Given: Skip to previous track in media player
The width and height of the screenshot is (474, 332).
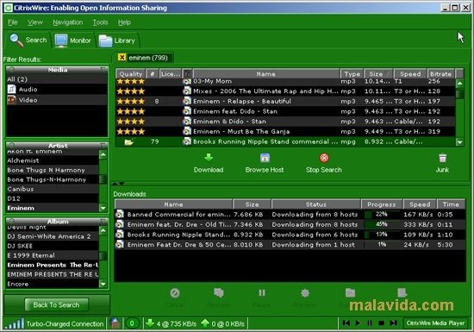Looking at the screenshot, I should point(346,323).
